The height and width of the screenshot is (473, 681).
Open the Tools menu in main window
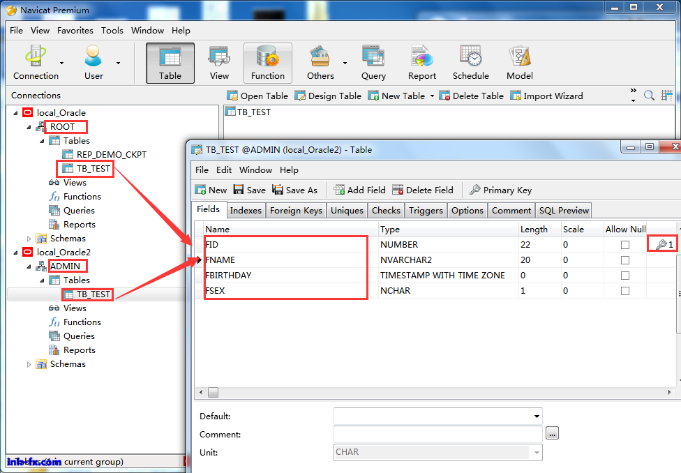[x=112, y=31]
